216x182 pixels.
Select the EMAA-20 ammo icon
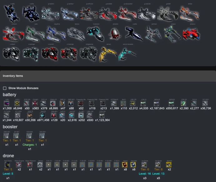(x=53, y=103)
